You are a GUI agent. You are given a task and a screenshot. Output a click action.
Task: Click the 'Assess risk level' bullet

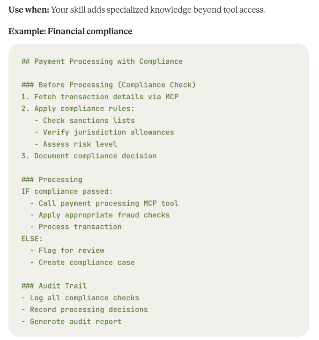[x=76, y=144]
